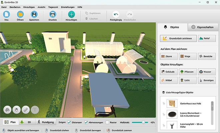Select the Laternenpfahl thumbnail

click(x=172, y=125)
